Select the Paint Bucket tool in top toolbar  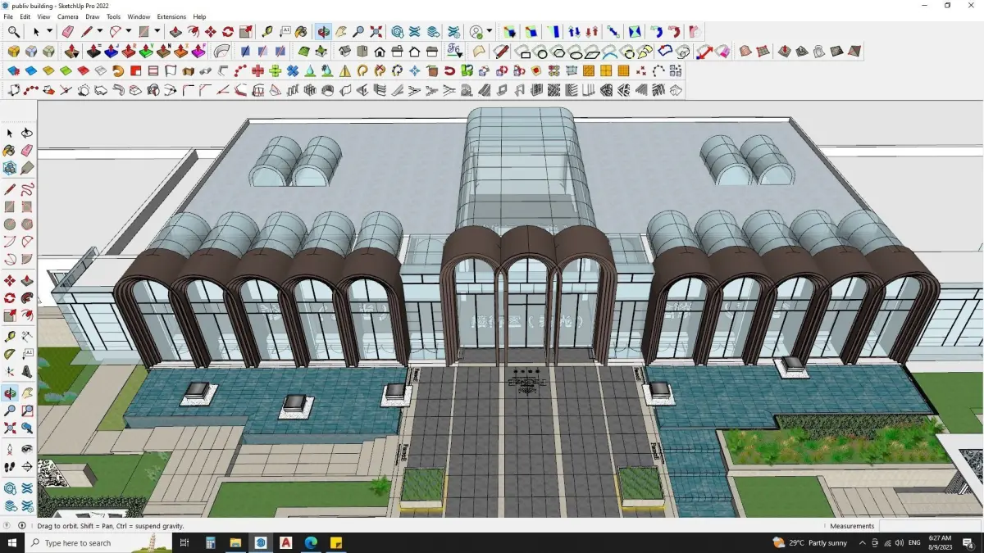point(302,32)
